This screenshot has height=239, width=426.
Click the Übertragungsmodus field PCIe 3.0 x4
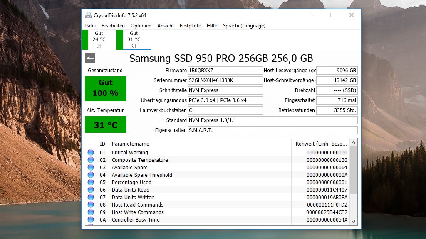(x=225, y=100)
